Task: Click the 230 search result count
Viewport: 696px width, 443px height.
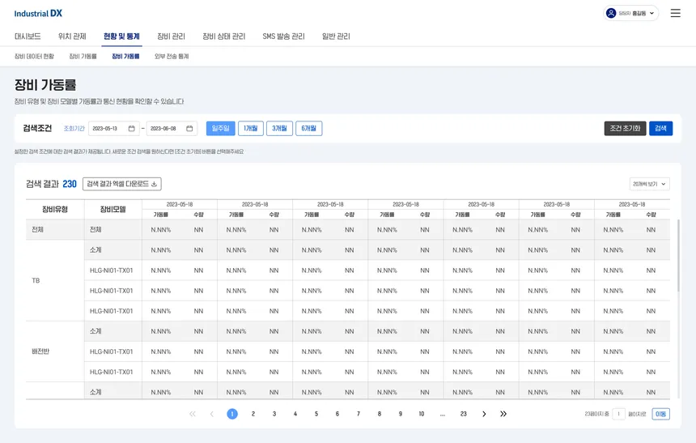Action: (70, 184)
